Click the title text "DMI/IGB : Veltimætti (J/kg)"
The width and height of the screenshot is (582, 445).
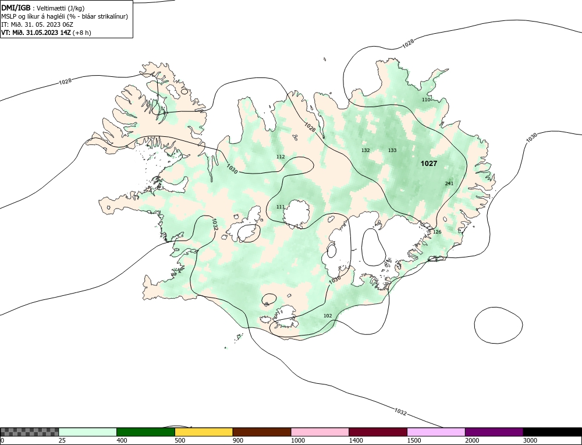[42, 8]
